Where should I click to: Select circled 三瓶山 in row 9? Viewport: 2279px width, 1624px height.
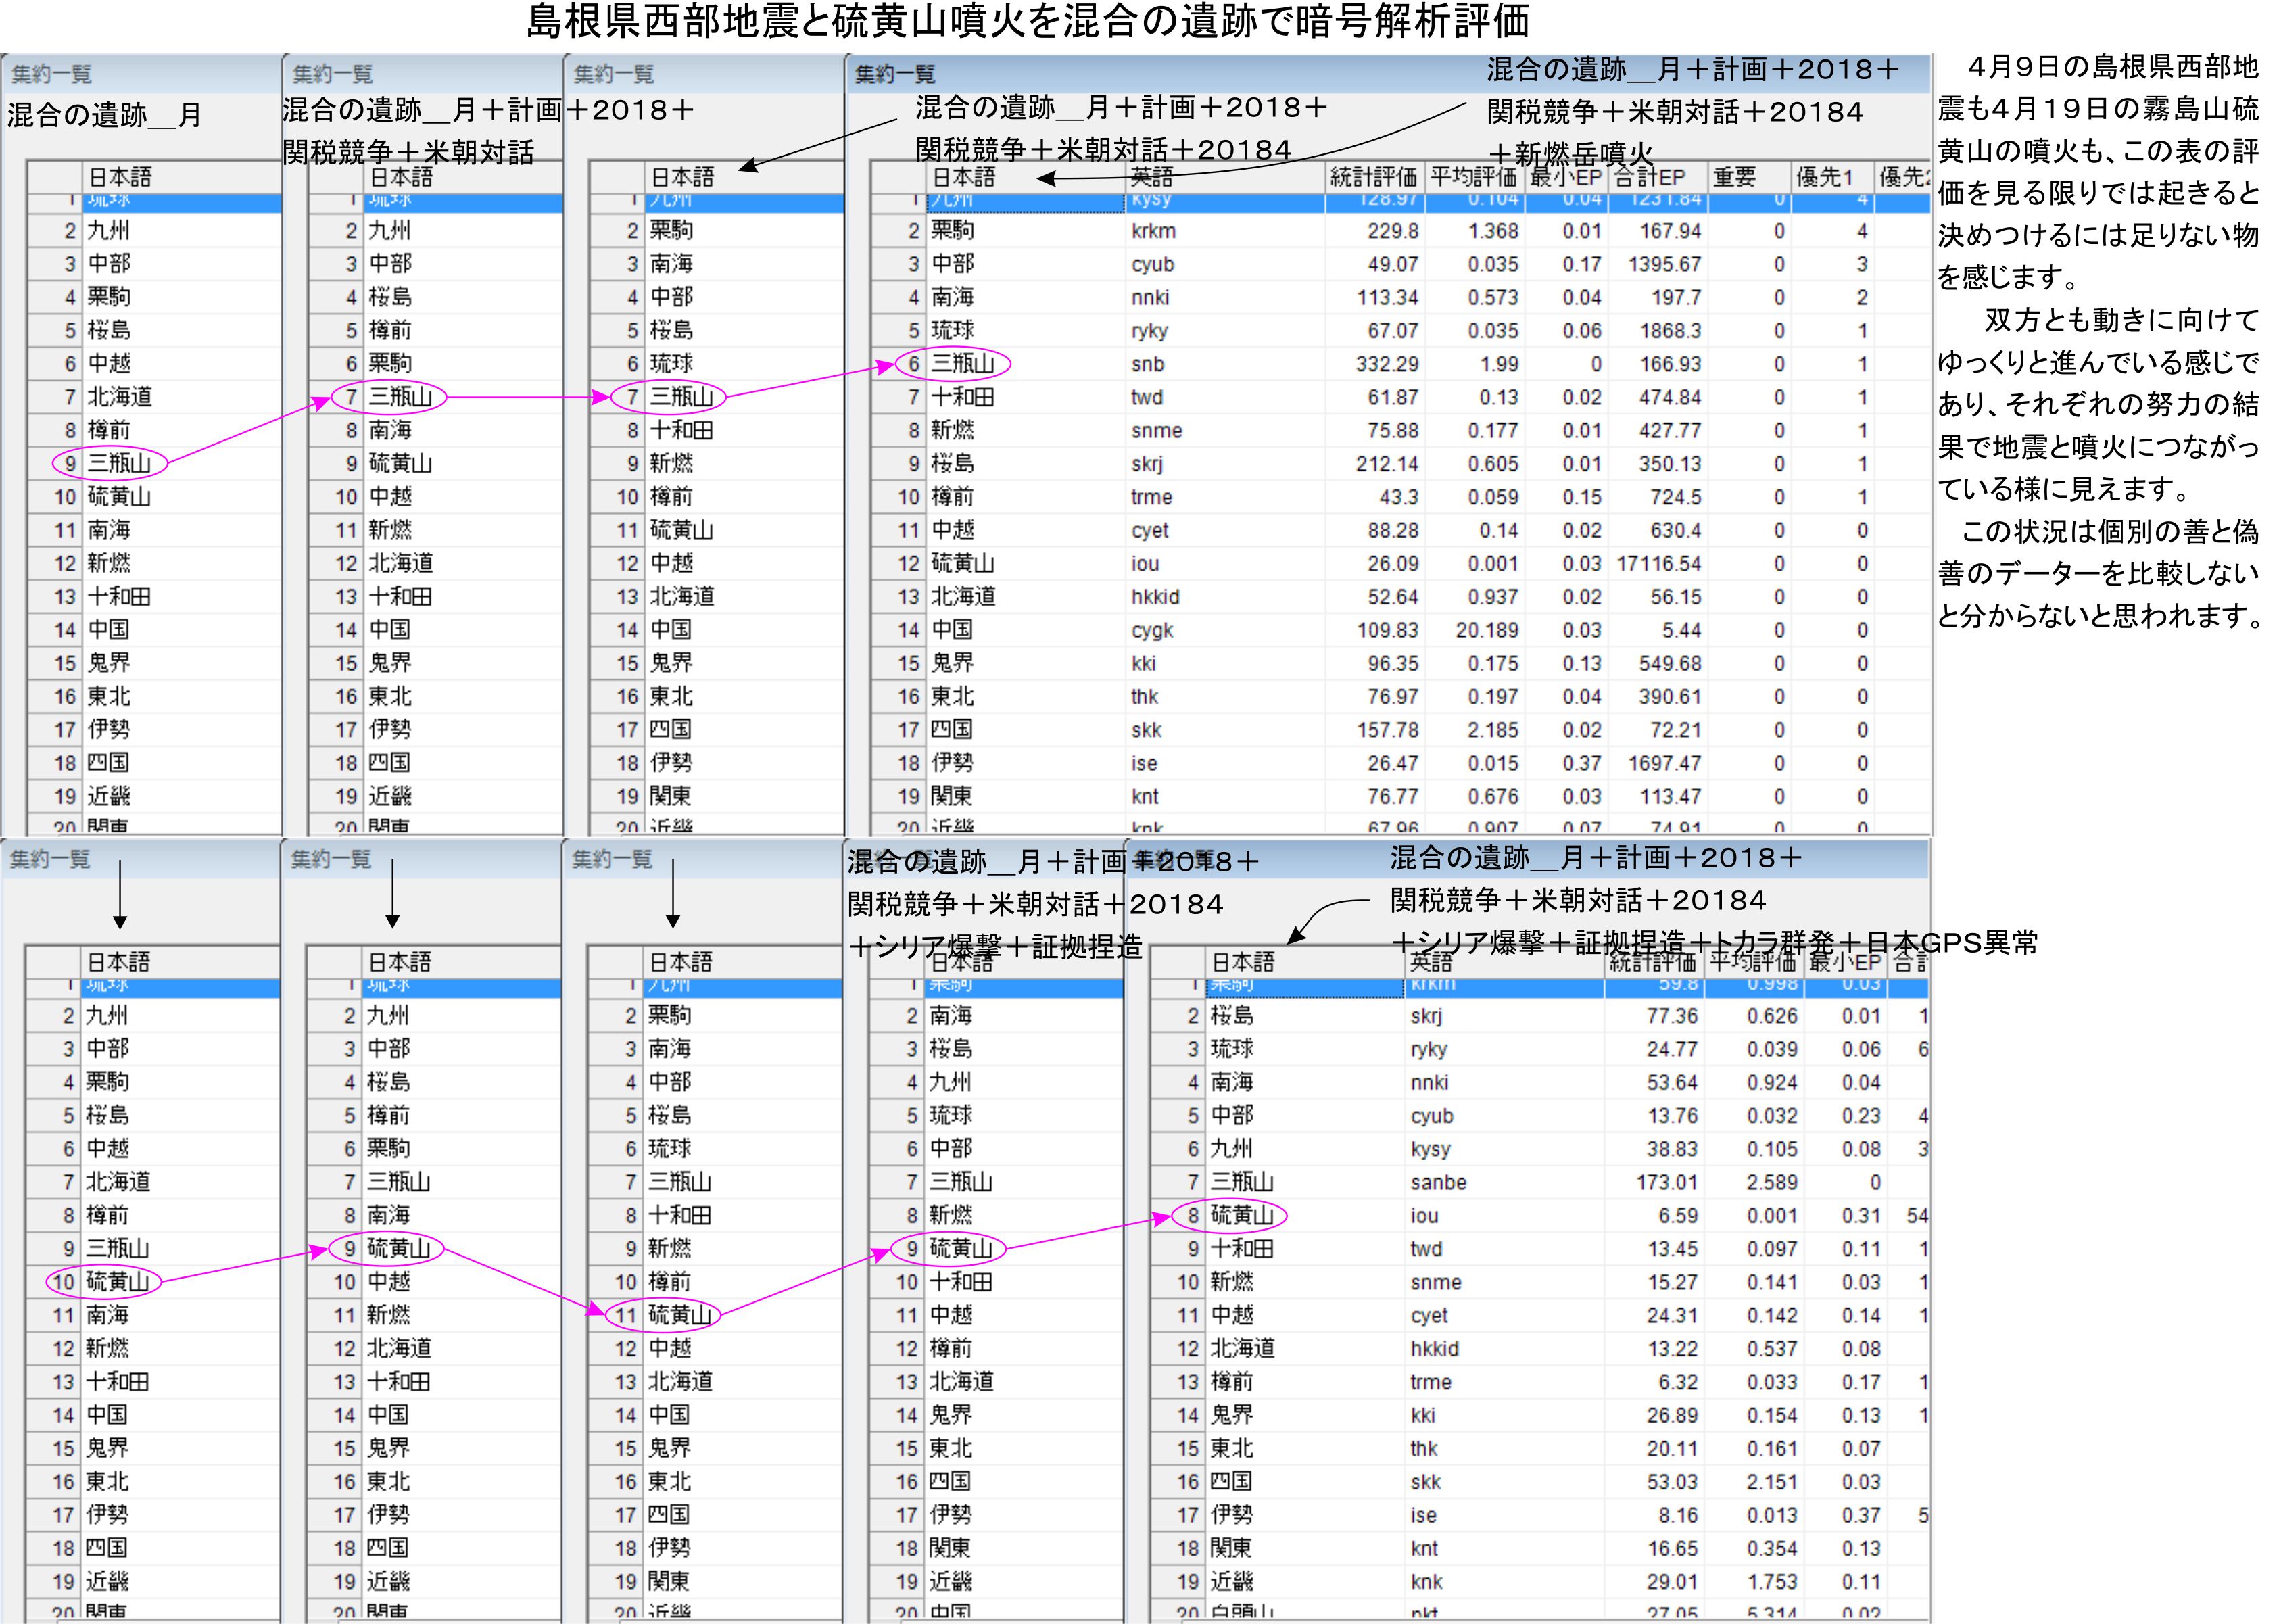point(118,463)
